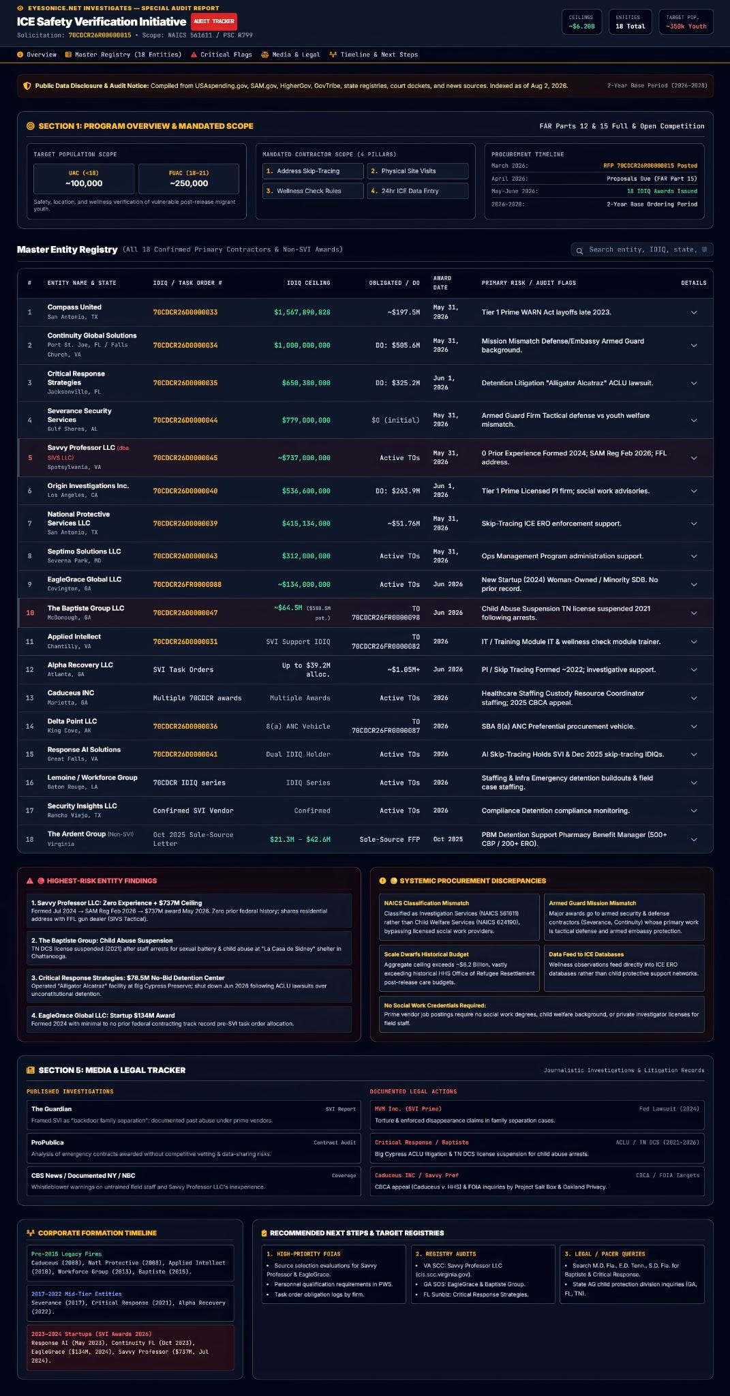Expand details for Savvy Professor LLC row

(694, 457)
